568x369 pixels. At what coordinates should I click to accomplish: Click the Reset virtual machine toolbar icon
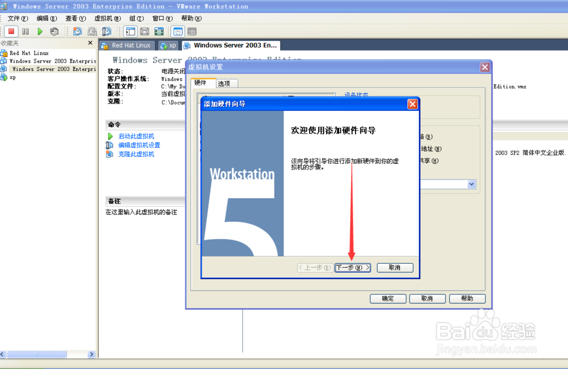tap(55, 31)
